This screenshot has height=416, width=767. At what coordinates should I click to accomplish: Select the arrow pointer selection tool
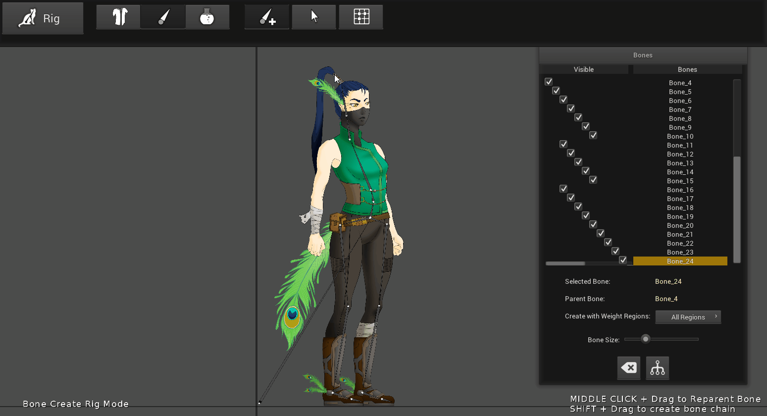click(314, 17)
